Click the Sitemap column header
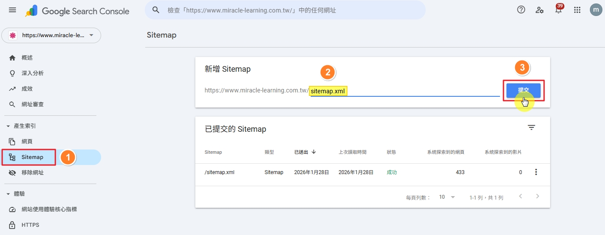 point(213,152)
